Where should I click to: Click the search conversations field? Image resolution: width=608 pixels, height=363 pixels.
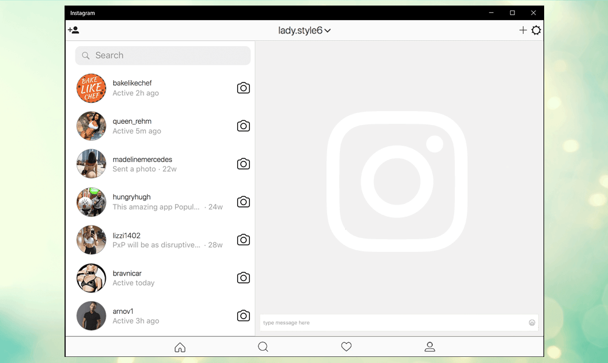coord(162,55)
